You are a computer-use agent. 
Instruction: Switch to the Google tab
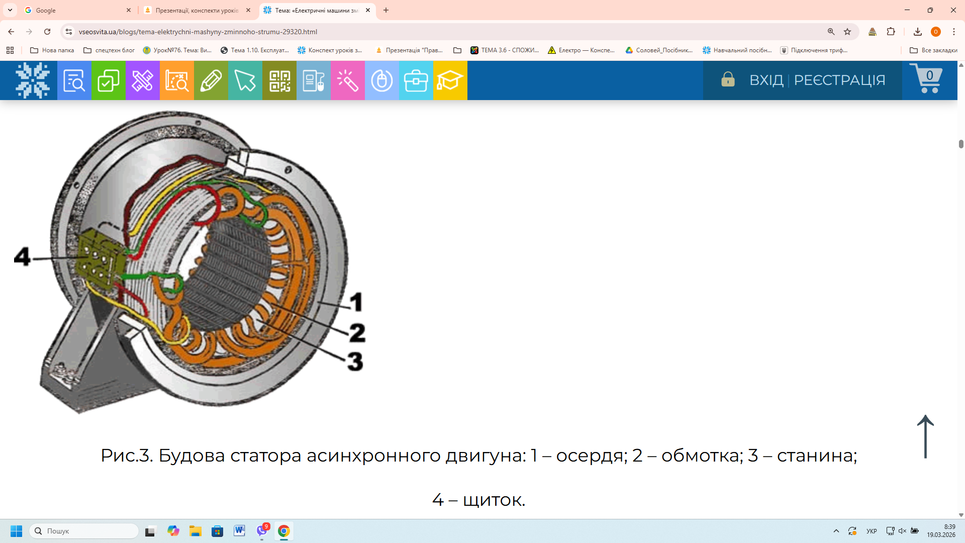75,10
